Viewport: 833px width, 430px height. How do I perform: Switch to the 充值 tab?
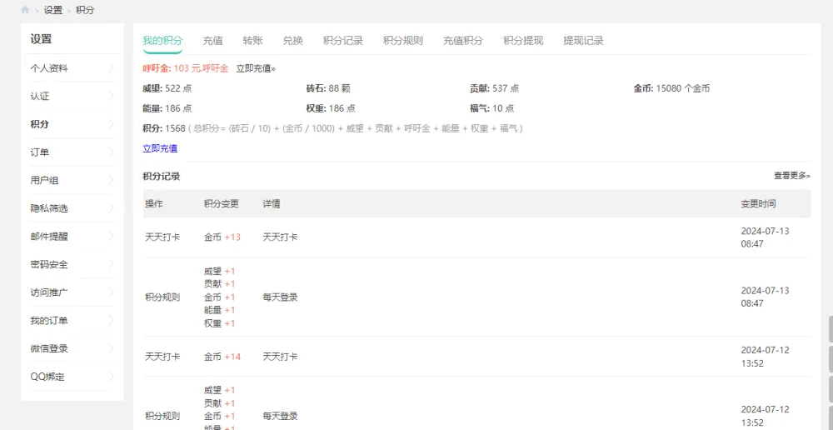pyautogui.click(x=212, y=41)
